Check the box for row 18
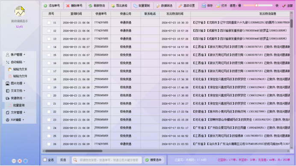Image resolution: width=296 pixels, height=166 pixels. (49, 79)
